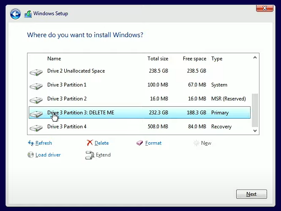Click the Total size column header
The width and height of the screenshot is (281, 211).
click(x=158, y=59)
